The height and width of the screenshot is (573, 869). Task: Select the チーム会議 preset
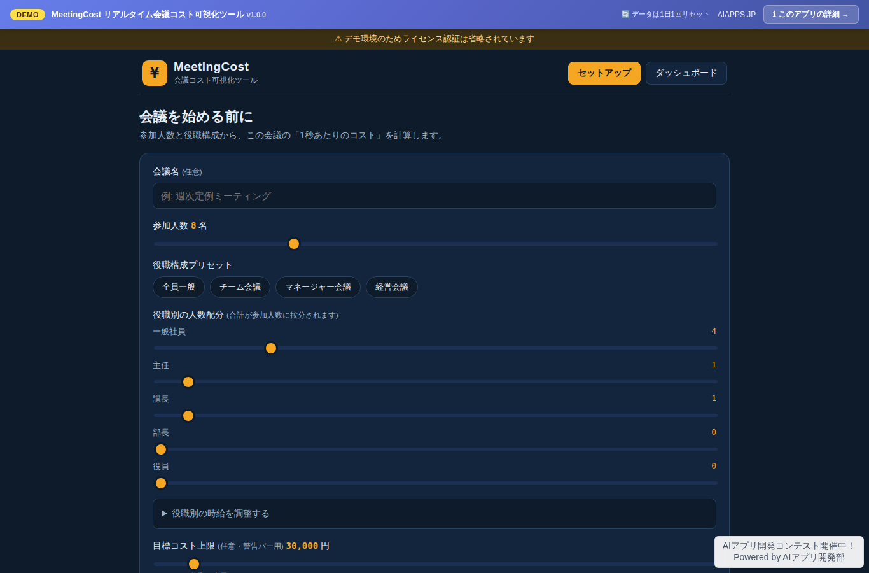[x=240, y=287]
